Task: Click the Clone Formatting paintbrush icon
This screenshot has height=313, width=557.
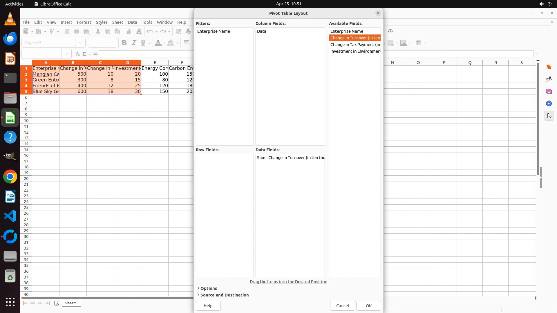Action: (x=129, y=32)
